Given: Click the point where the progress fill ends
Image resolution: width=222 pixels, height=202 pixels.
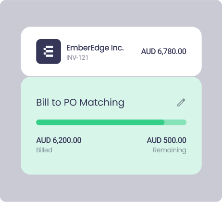Looking at the screenshot, I should coord(164,122).
